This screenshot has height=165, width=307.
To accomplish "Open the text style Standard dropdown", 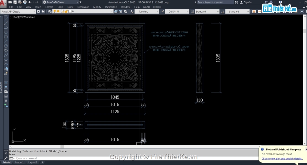I will (157, 11).
